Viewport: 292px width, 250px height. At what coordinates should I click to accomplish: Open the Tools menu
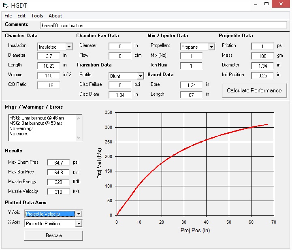point(37,16)
